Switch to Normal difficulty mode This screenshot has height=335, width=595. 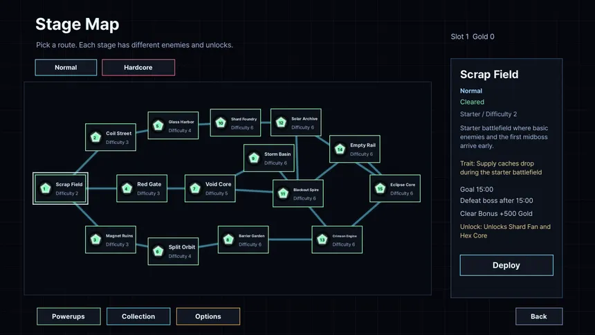[x=66, y=68]
